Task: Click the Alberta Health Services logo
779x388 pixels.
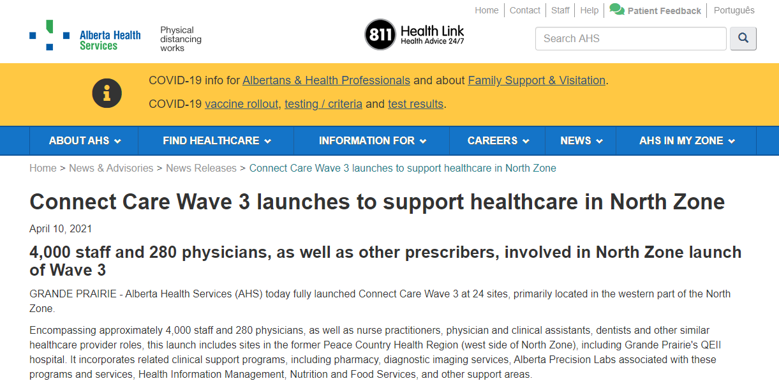Action: pyautogui.click(x=85, y=36)
